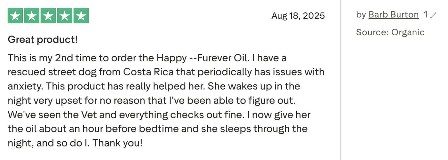Click the fifth green star

(81, 16)
